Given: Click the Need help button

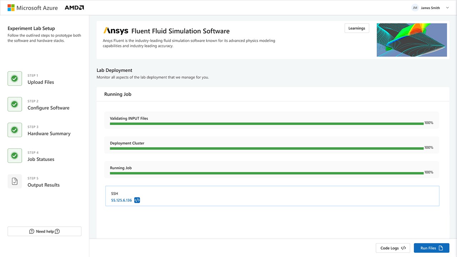Looking at the screenshot, I should pos(44,231).
